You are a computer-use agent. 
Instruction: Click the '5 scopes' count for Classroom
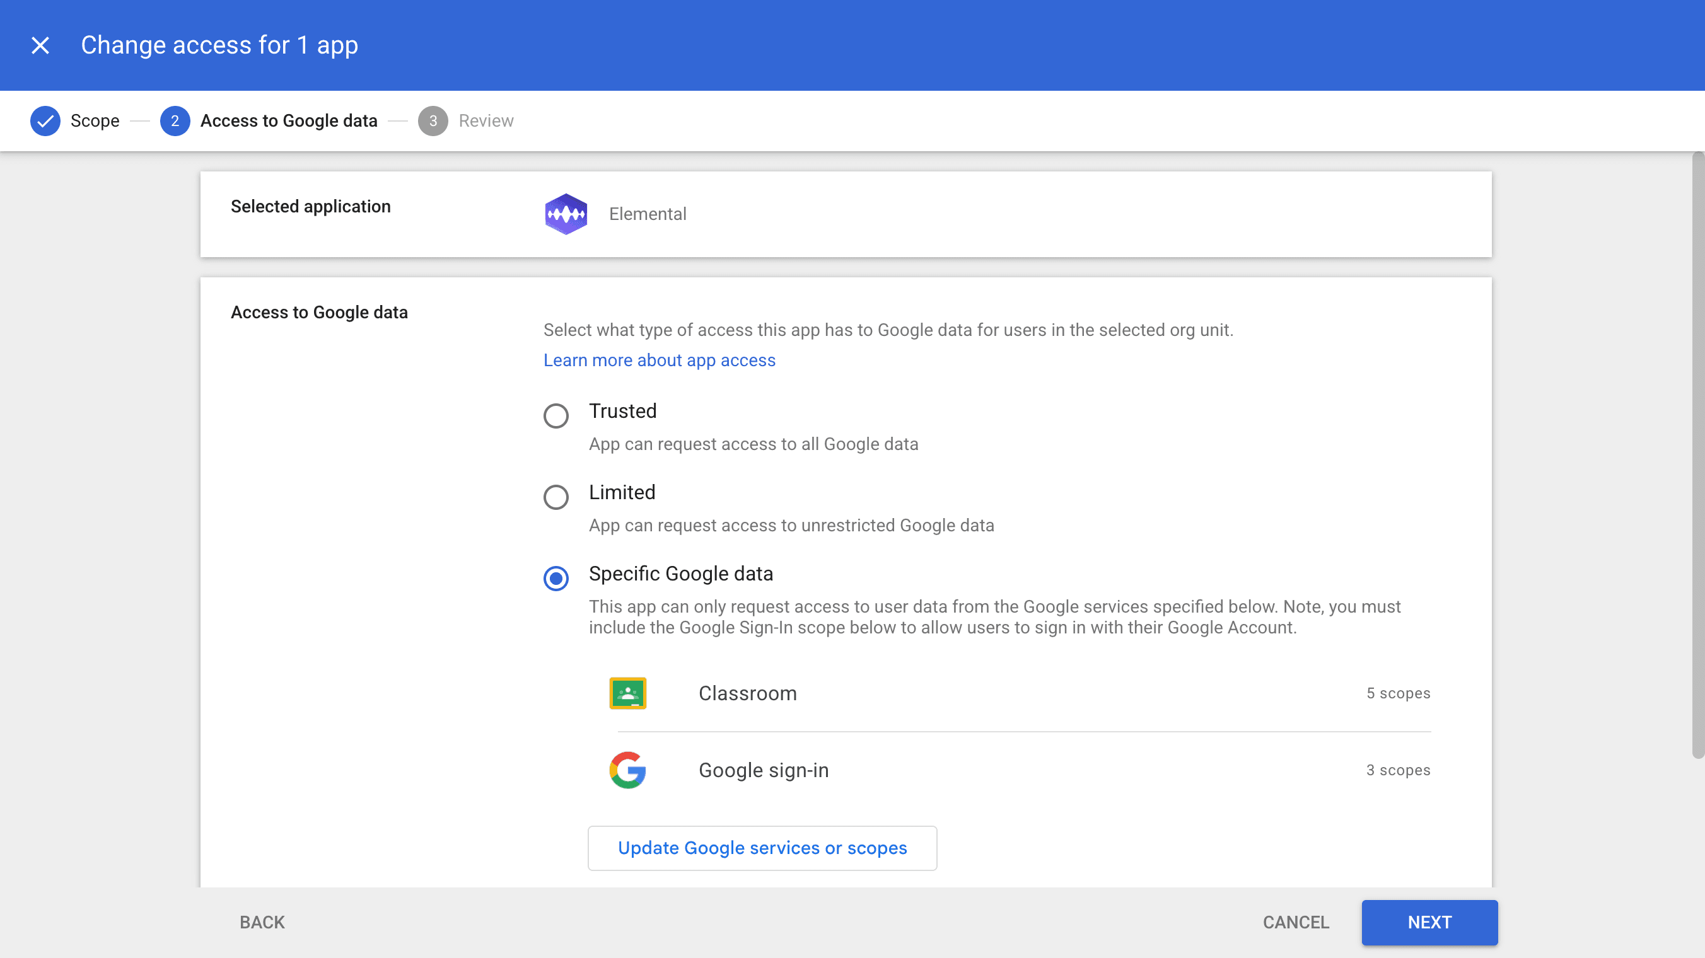pos(1399,693)
